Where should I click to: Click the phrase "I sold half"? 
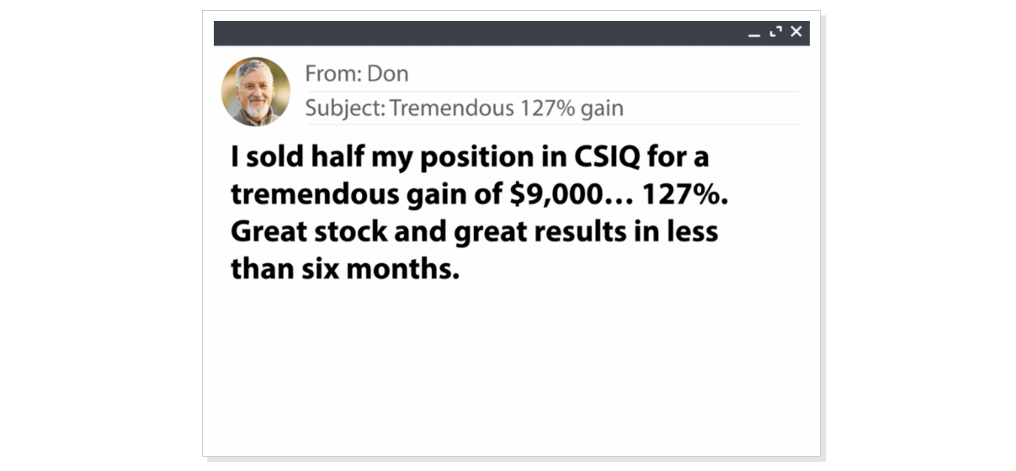[x=295, y=157]
